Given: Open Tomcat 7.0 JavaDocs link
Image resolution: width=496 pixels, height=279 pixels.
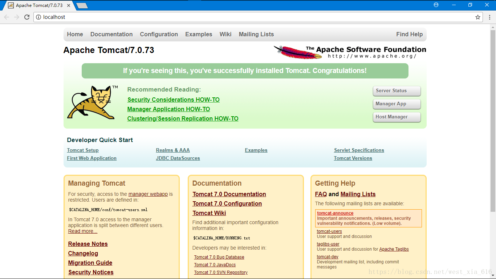Looking at the screenshot, I should coord(215,265).
